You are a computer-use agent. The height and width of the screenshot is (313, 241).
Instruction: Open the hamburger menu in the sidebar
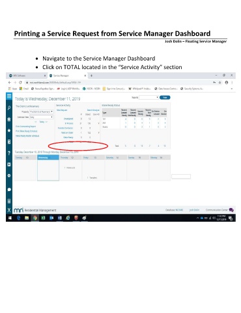pyautogui.click(x=9, y=96)
